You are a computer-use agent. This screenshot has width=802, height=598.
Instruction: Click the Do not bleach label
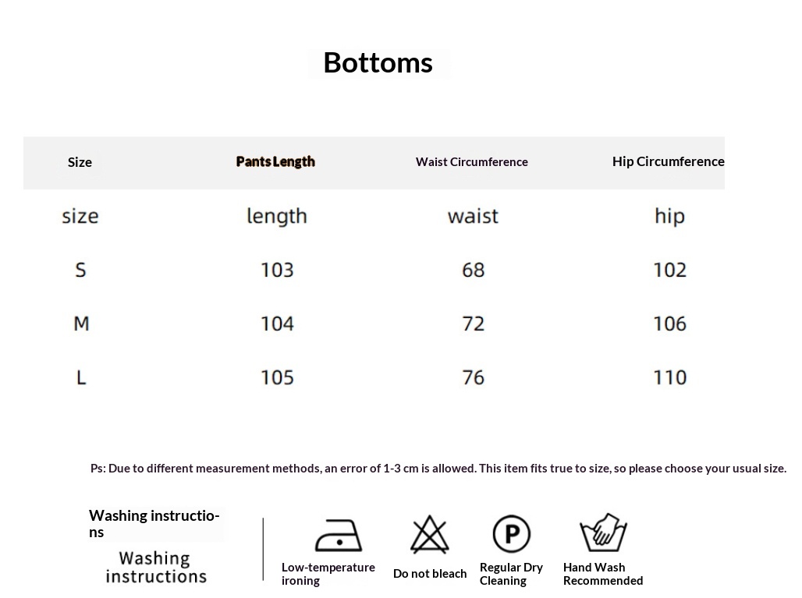[430, 574]
